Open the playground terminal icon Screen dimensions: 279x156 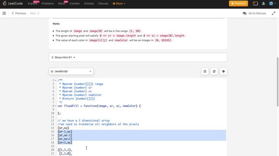[255, 3]
